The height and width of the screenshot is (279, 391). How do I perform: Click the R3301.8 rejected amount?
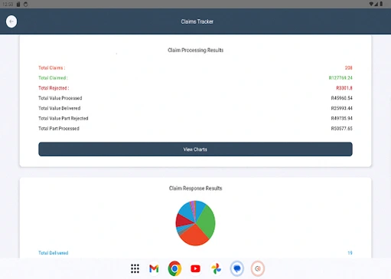click(344, 88)
